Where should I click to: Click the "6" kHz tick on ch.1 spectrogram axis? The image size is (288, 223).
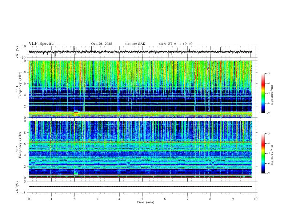25,83
